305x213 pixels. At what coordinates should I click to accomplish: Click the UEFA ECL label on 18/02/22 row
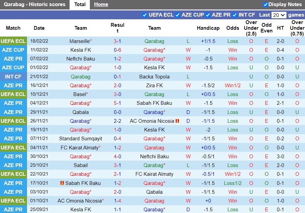13,41
